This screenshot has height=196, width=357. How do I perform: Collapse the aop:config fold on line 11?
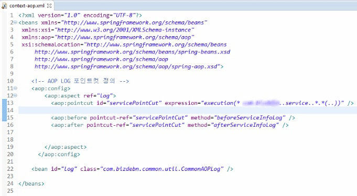coord(15,88)
